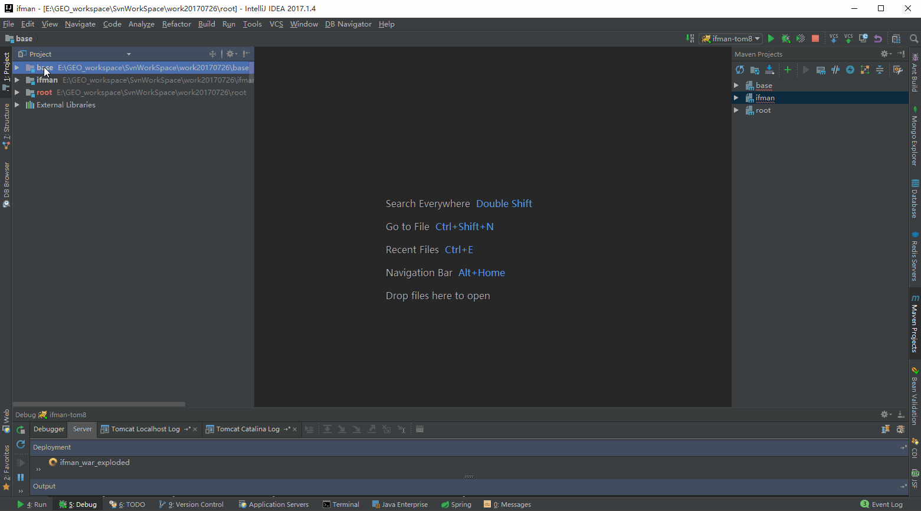Open Version Control tool window
921x511 pixels.
tap(191, 505)
